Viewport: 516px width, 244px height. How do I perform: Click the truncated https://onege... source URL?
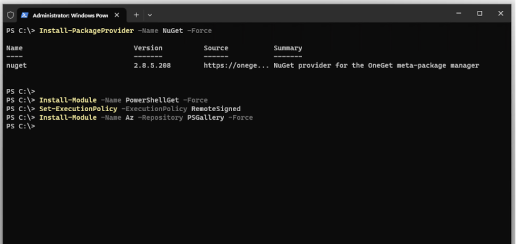[236, 65]
